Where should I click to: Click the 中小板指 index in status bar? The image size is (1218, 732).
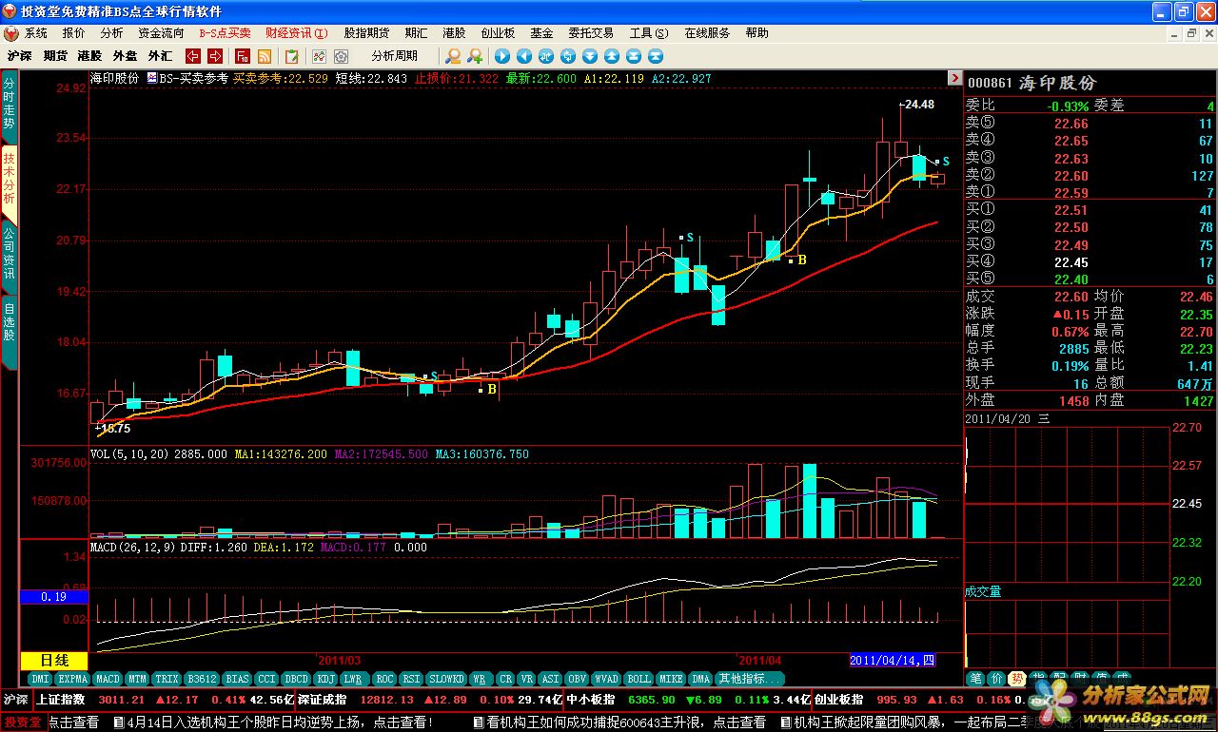[591, 700]
